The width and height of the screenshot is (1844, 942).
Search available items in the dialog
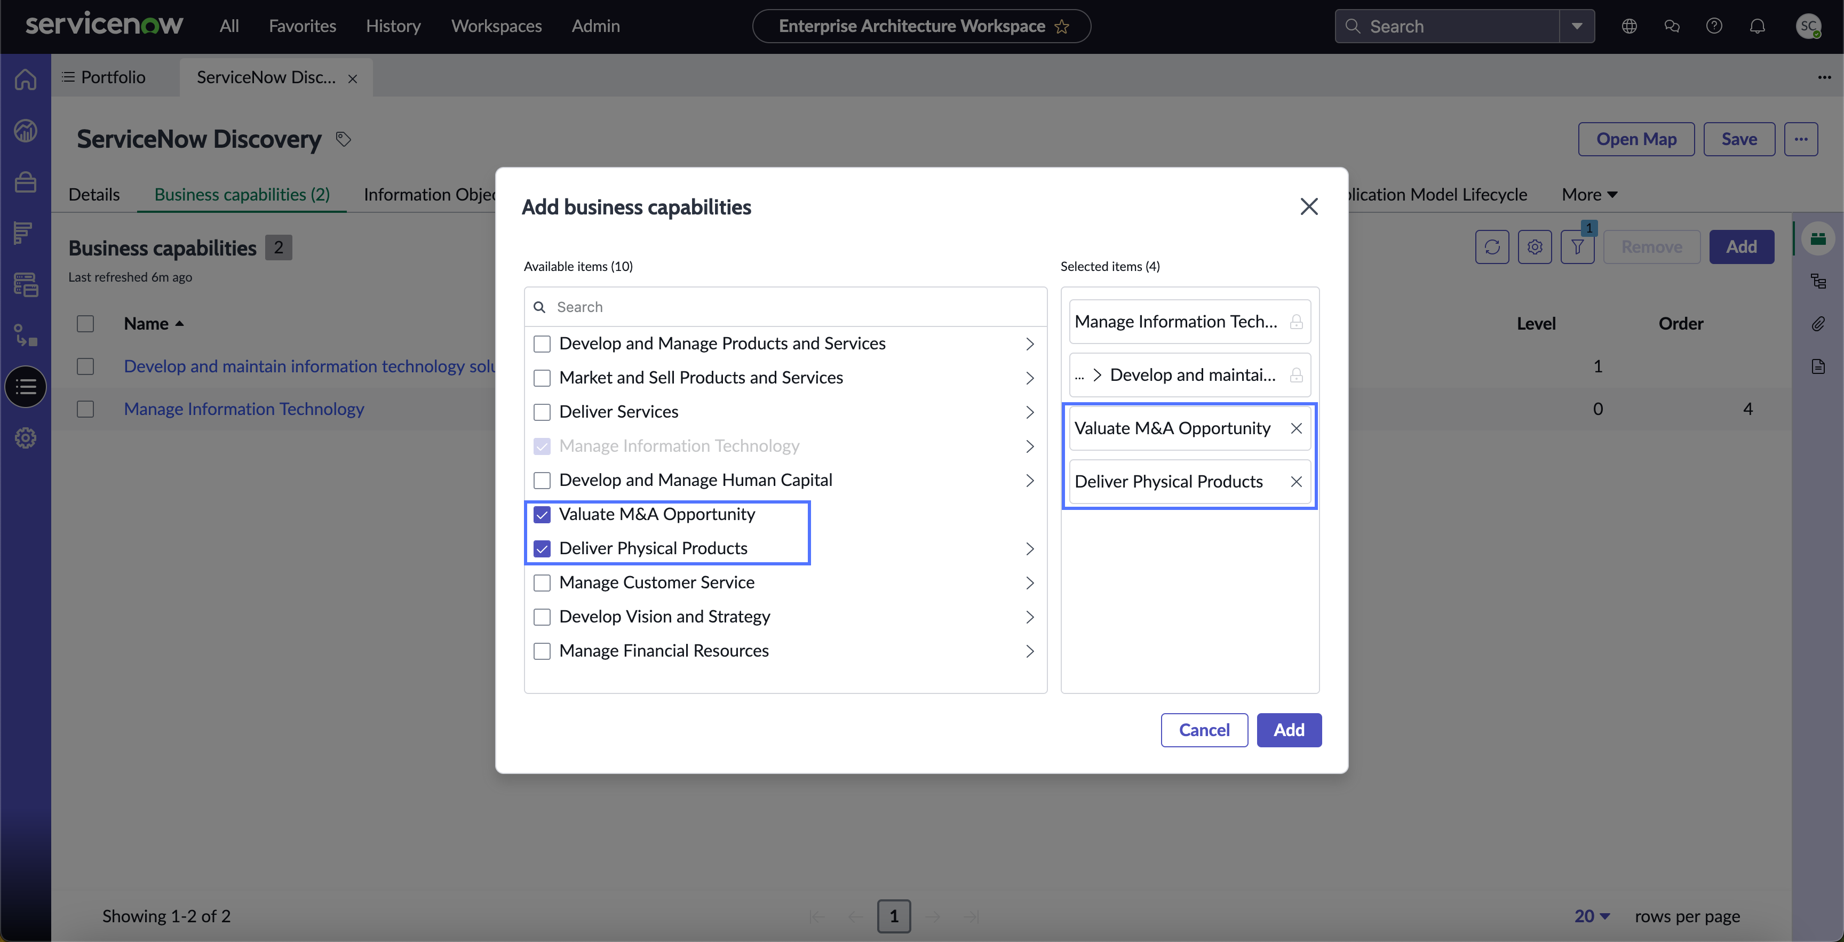(x=785, y=307)
